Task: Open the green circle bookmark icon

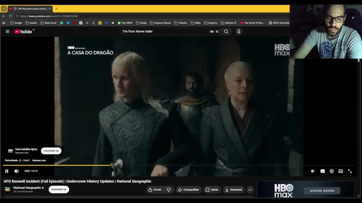Action: pos(62,23)
